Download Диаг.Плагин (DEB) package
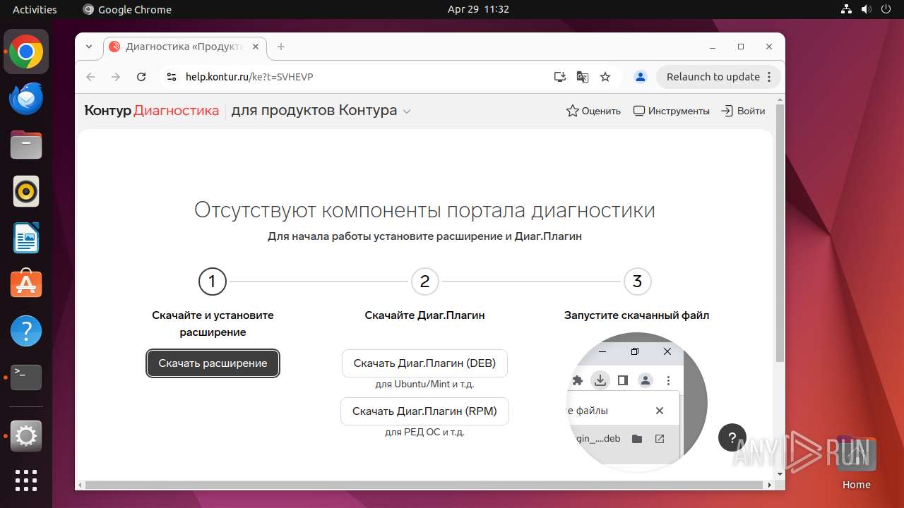 [424, 363]
